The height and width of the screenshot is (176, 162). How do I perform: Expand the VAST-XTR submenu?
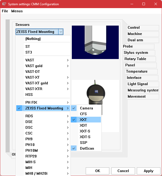point(43,89)
